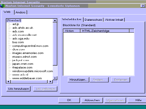Confirm with the OK button
Viewport: 146px width, 109px height.
click(69, 100)
